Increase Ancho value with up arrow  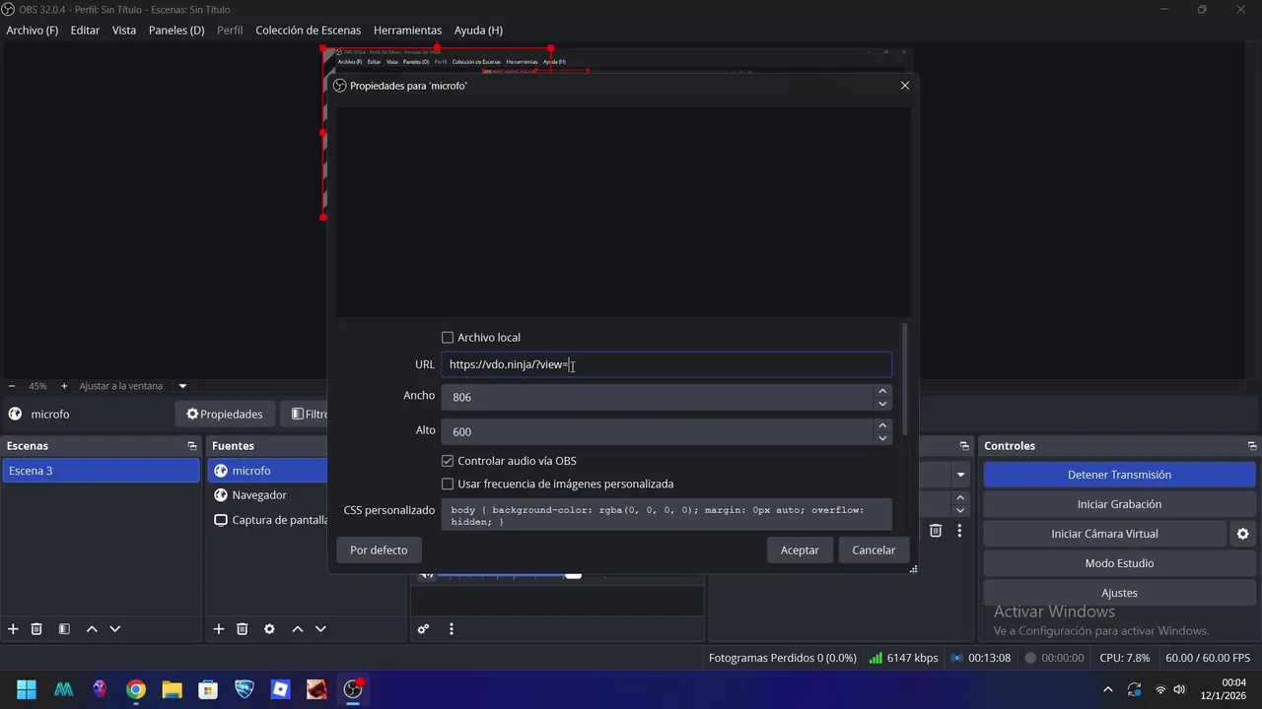[x=882, y=391]
